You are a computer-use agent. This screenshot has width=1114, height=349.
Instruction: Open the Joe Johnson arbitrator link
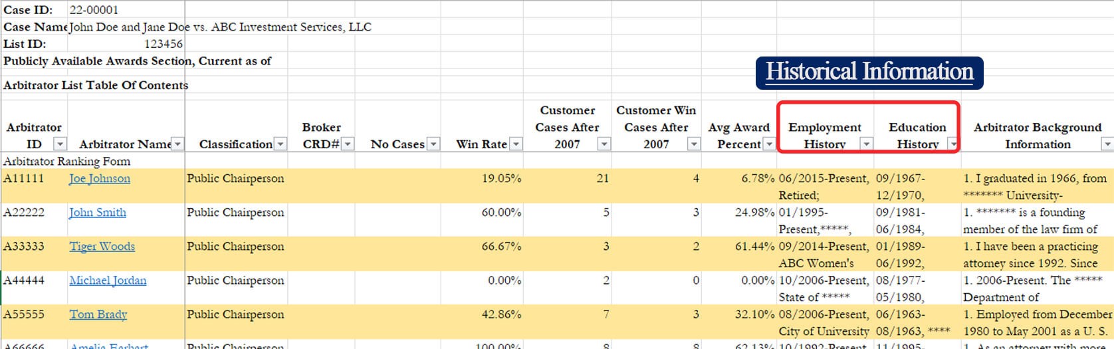[x=100, y=179]
